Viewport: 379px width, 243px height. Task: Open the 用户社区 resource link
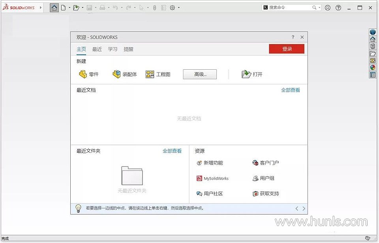210,194
